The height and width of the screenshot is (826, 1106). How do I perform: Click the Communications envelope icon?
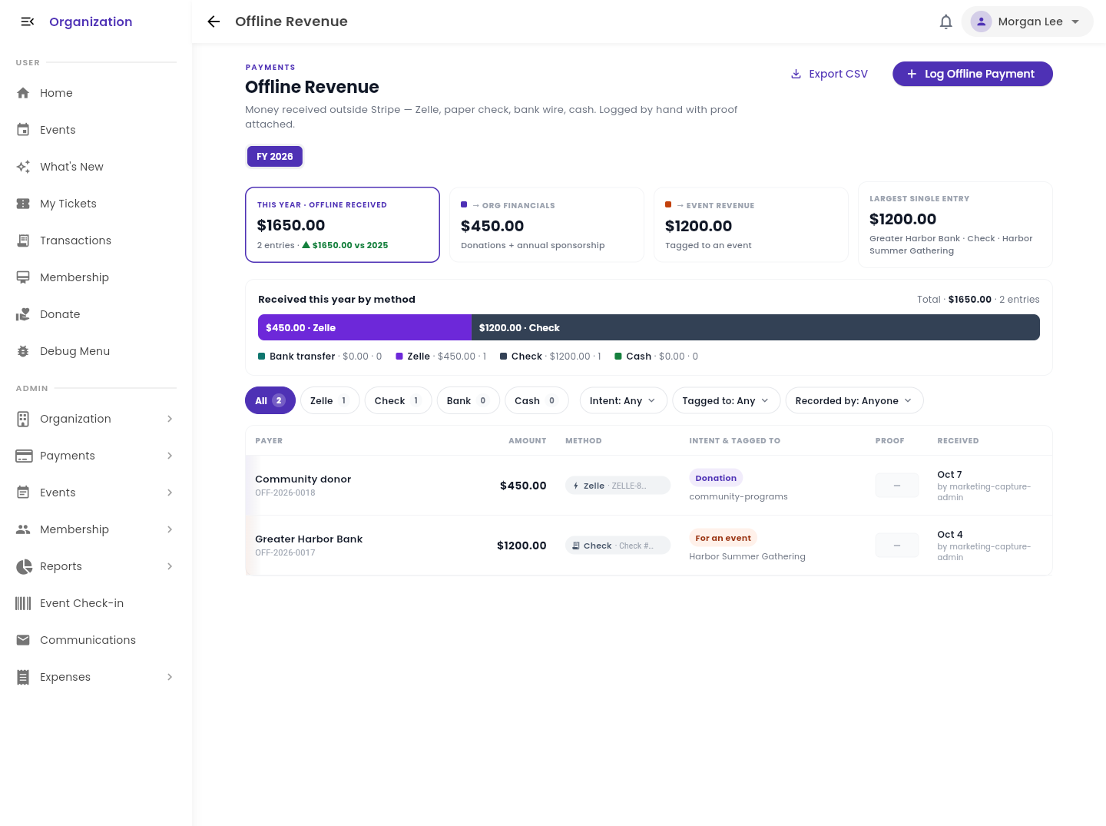23,640
